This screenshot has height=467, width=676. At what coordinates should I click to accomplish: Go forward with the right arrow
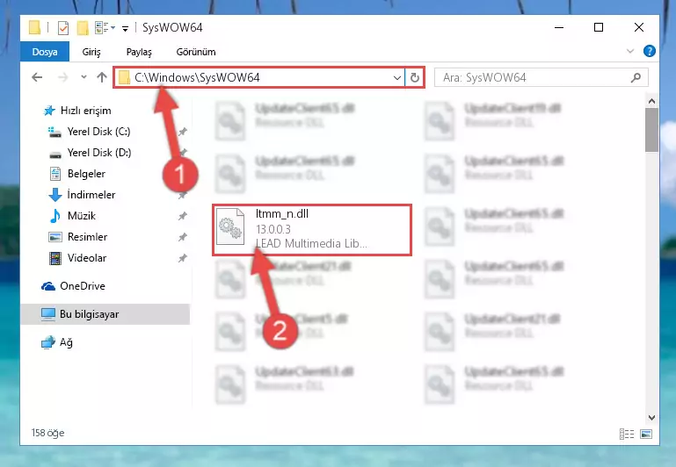(x=63, y=77)
